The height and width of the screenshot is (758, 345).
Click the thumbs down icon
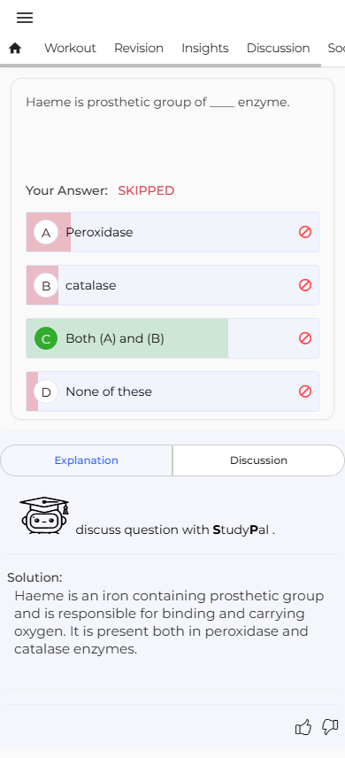pyautogui.click(x=330, y=727)
